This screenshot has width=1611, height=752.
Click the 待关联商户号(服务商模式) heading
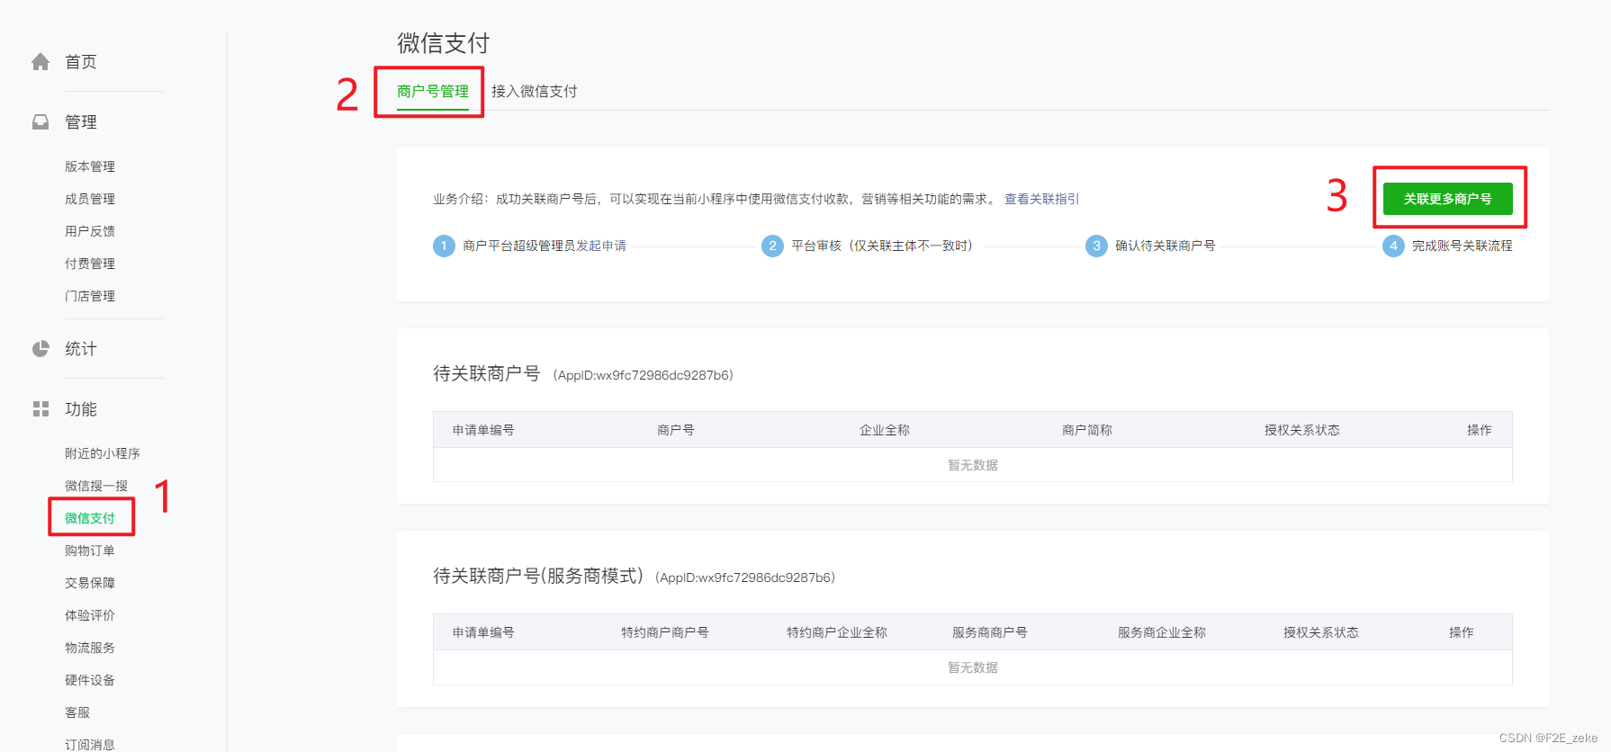pos(538,576)
